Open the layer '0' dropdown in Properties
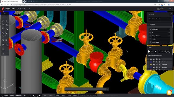 161,33
